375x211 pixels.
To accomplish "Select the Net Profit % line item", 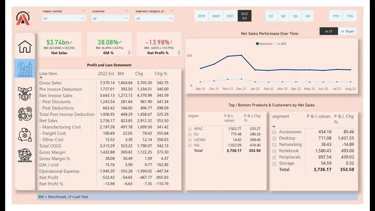I will (x=51, y=184).
